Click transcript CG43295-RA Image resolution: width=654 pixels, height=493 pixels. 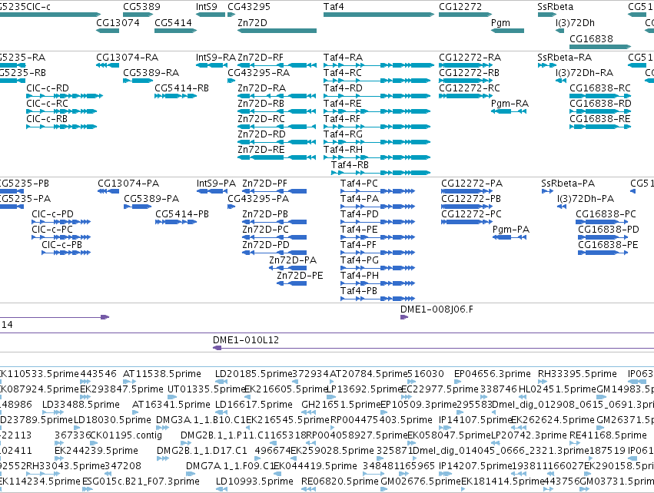click(x=231, y=81)
